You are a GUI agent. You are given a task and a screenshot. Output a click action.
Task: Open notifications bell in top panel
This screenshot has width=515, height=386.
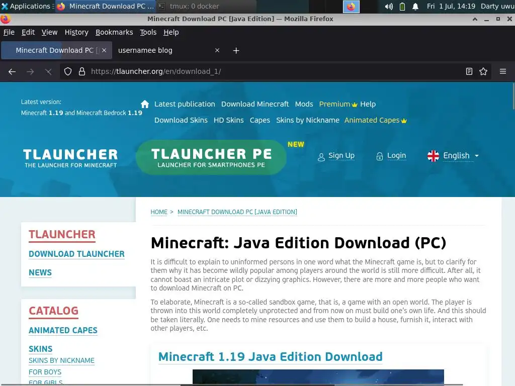pos(415,6)
